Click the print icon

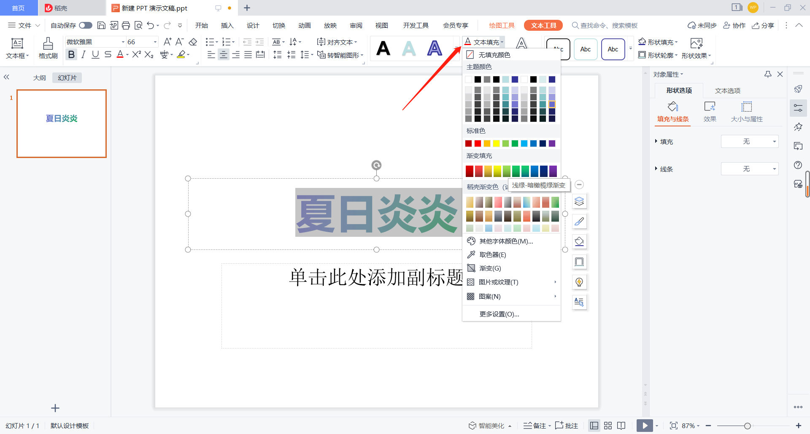tap(126, 25)
